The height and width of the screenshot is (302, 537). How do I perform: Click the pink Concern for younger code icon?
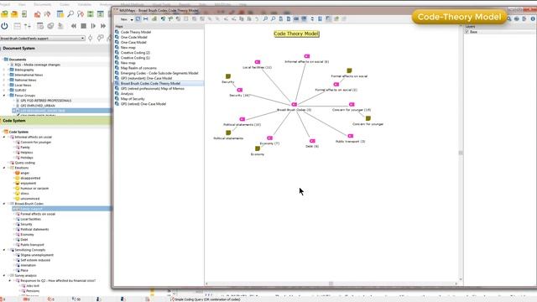pyautogui.click(x=352, y=104)
